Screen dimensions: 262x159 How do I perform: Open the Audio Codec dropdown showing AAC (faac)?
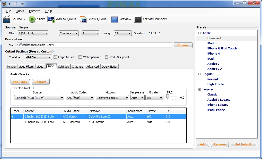[x=80, y=98]
